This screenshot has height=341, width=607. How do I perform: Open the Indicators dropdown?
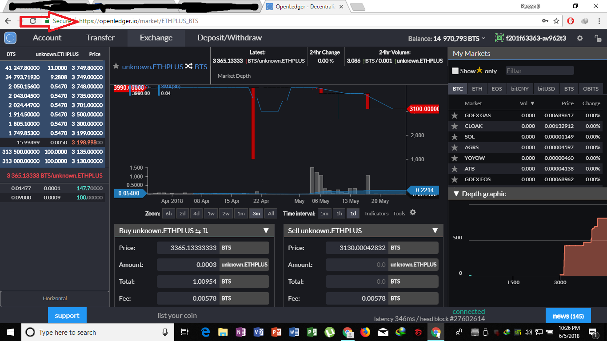click(377, 214)
